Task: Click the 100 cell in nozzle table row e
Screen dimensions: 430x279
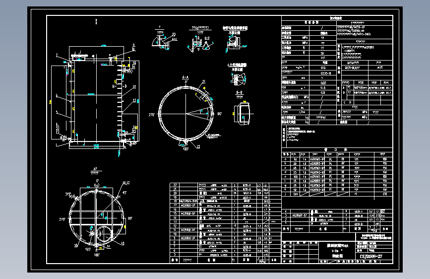Action: 296,177
